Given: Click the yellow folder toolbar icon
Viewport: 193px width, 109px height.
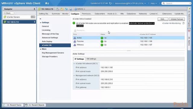Looking at the screenshot, I should (x=62, y=9).
